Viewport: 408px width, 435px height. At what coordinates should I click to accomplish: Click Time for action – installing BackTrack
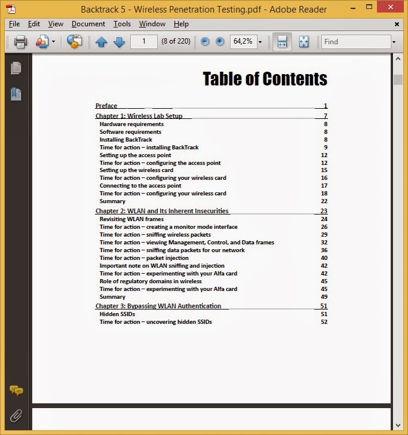point(149,148)
